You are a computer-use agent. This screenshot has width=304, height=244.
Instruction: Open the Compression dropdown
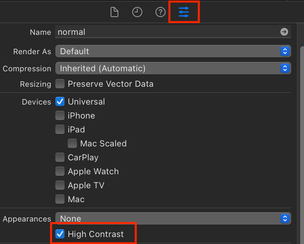[173, 69]
